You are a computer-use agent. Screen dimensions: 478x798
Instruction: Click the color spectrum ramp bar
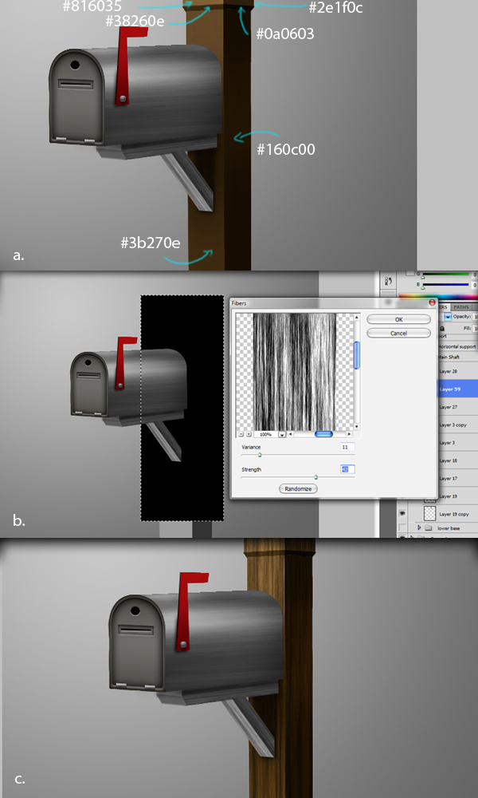(x=438, y=296)
